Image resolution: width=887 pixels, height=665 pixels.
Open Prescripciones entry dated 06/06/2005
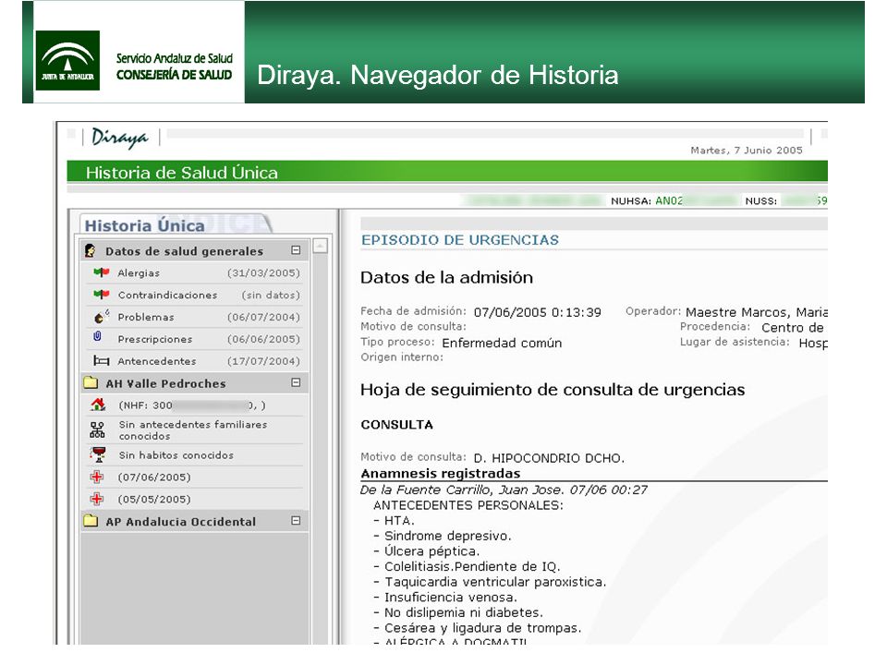click(195, 339)
